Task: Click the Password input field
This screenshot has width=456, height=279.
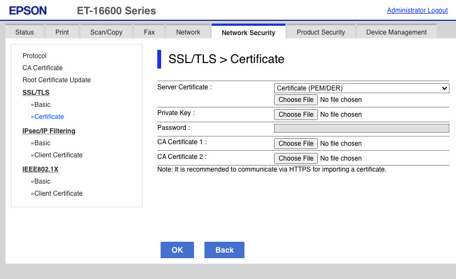Action: (x=361, y=128)
